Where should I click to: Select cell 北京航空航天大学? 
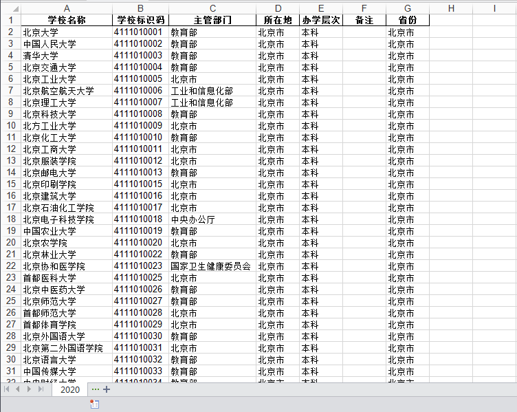67,91
